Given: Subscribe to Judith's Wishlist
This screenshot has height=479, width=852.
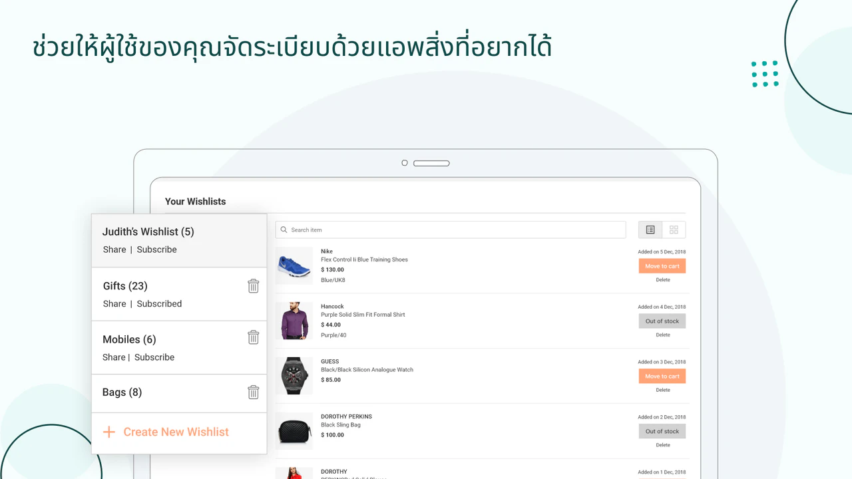Looking at the screenshot, I should [157, 249].
